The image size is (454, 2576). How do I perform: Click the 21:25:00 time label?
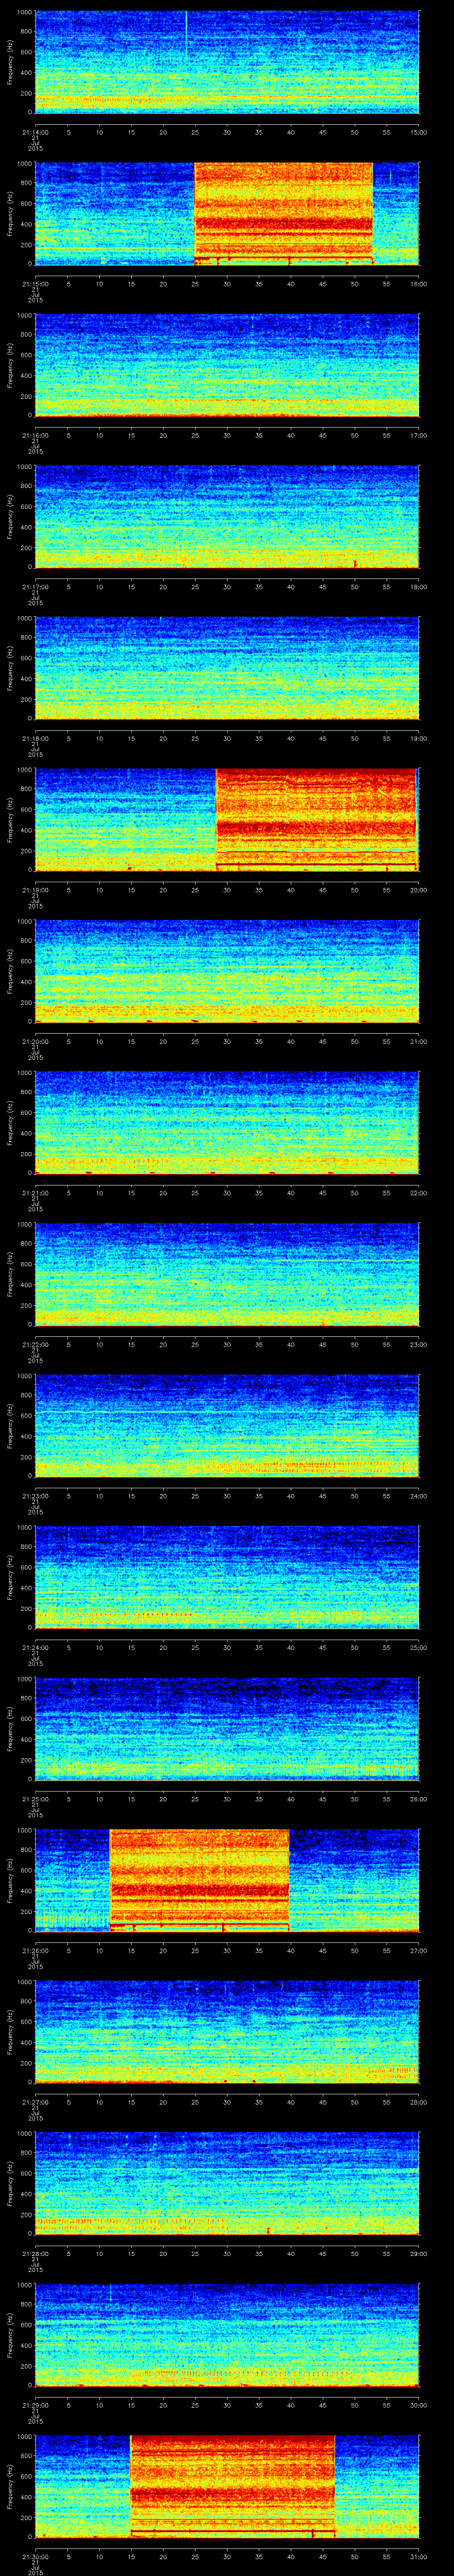coord(35,1800)
